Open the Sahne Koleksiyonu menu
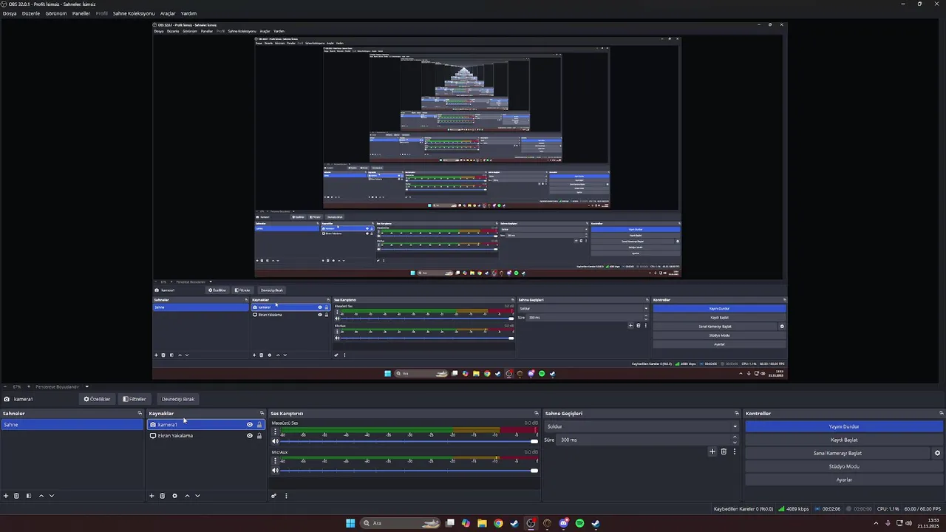Image resolution: width=946 pixels, height=532 pixels. pos(134,13)
